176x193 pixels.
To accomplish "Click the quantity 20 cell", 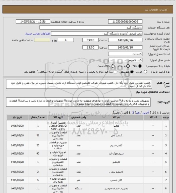I will click(38, 145).
